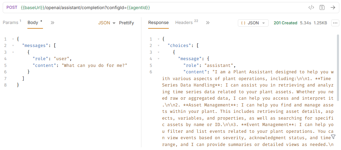Image resolution: width=341 pixels, height=150 pixels.
Task: Collapse request body line 1 fold arrow
Action: point(13,39)
